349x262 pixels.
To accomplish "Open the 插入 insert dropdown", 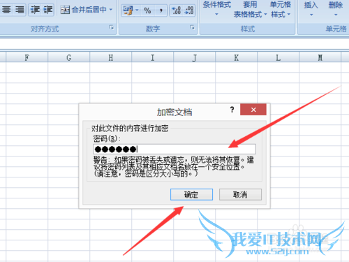I will [x=311, y=9].
